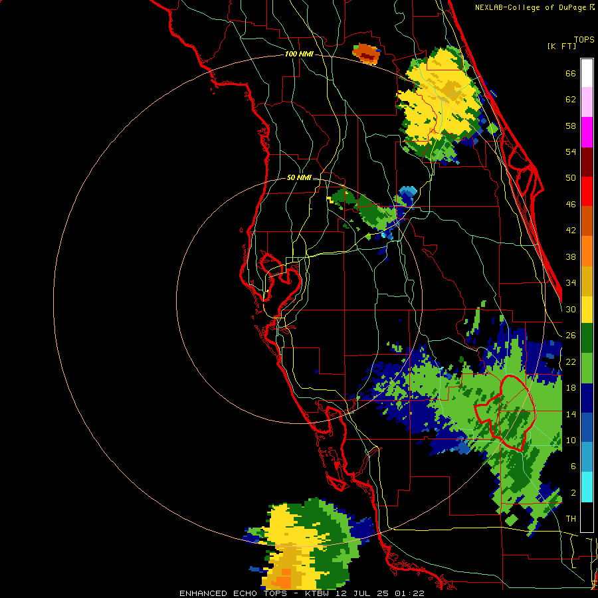This screenshot has width=598, height=598.
Task: Click the "58" legend value
Action: [571, 126]
